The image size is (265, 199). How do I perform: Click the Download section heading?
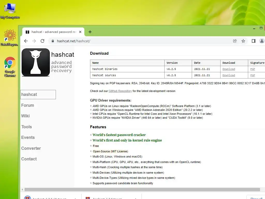(99, 53)
